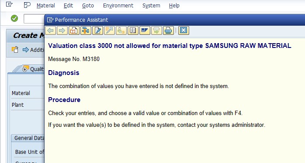This screenshot has width=305, height=163.
Task: Print the Performance Assistant help text
Action: [x=168, y=31]
